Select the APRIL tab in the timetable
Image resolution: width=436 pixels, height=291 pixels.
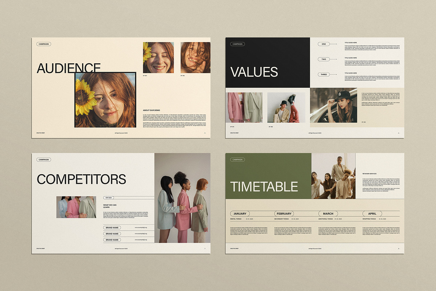coord(371,214)
